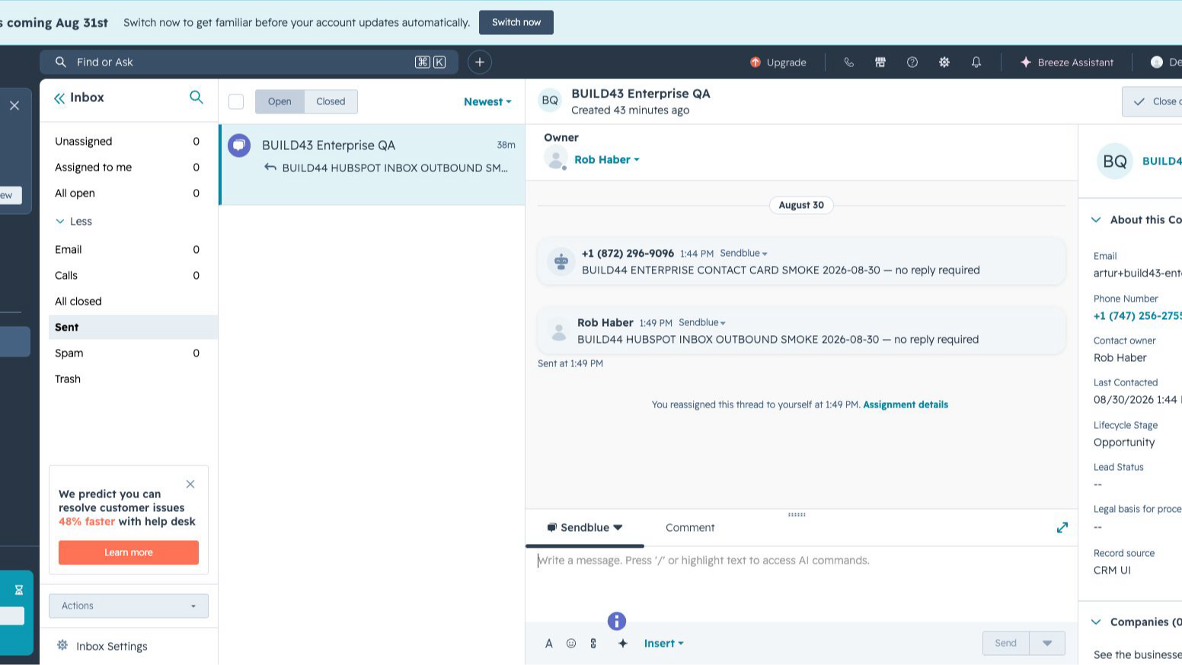Open the Actions dropdown
The height and width of the screenshot is (665, 1182).
pos(129,606)
